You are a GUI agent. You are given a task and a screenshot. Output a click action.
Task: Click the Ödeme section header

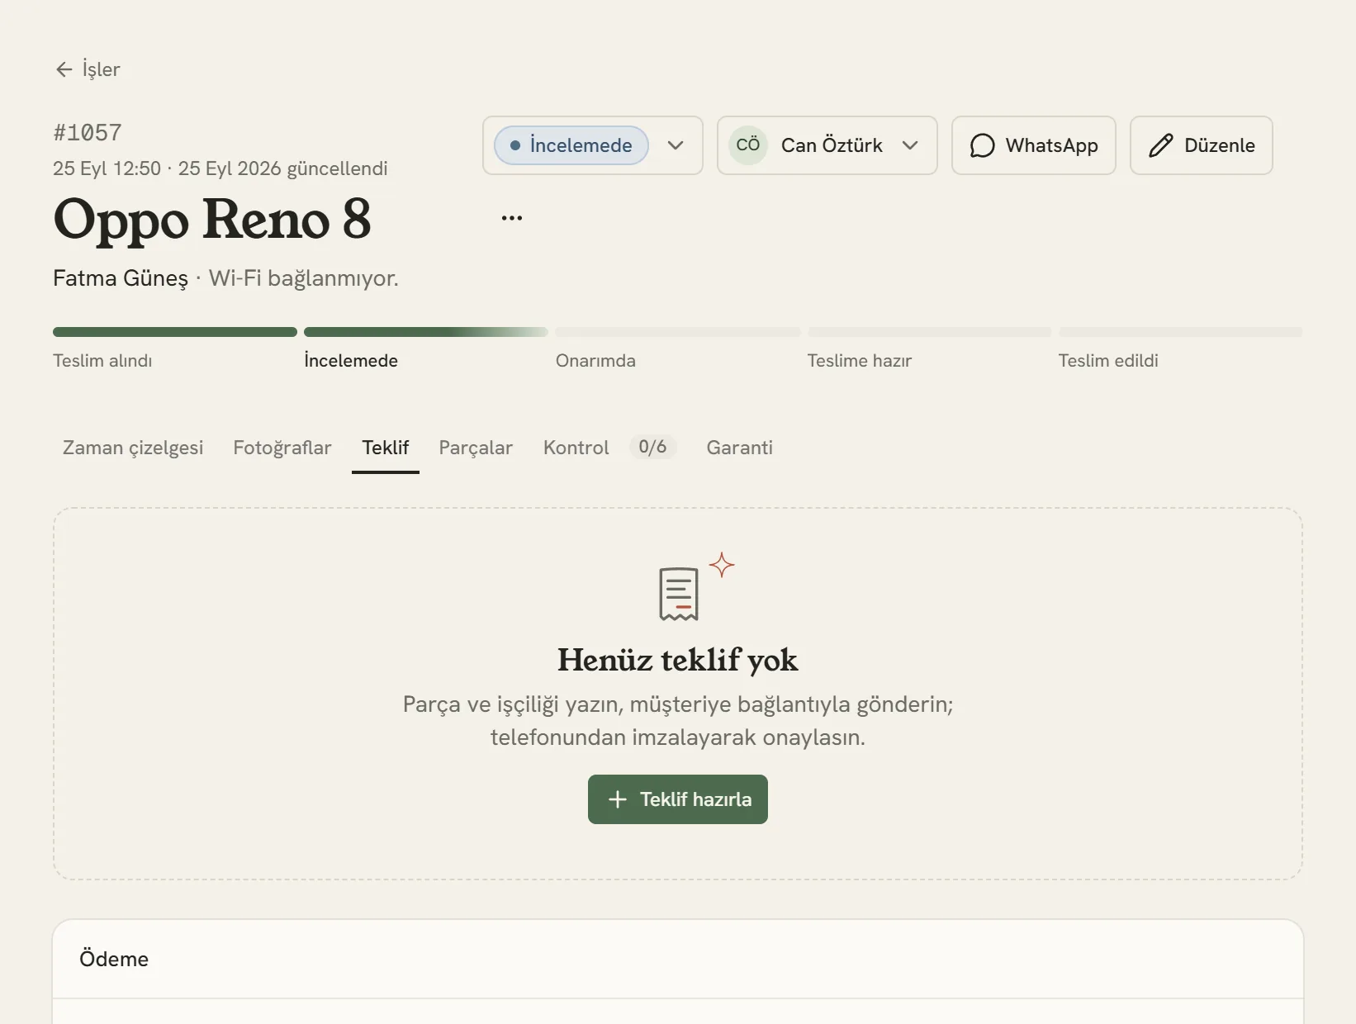pyautogui.click(x=678, y=959)
